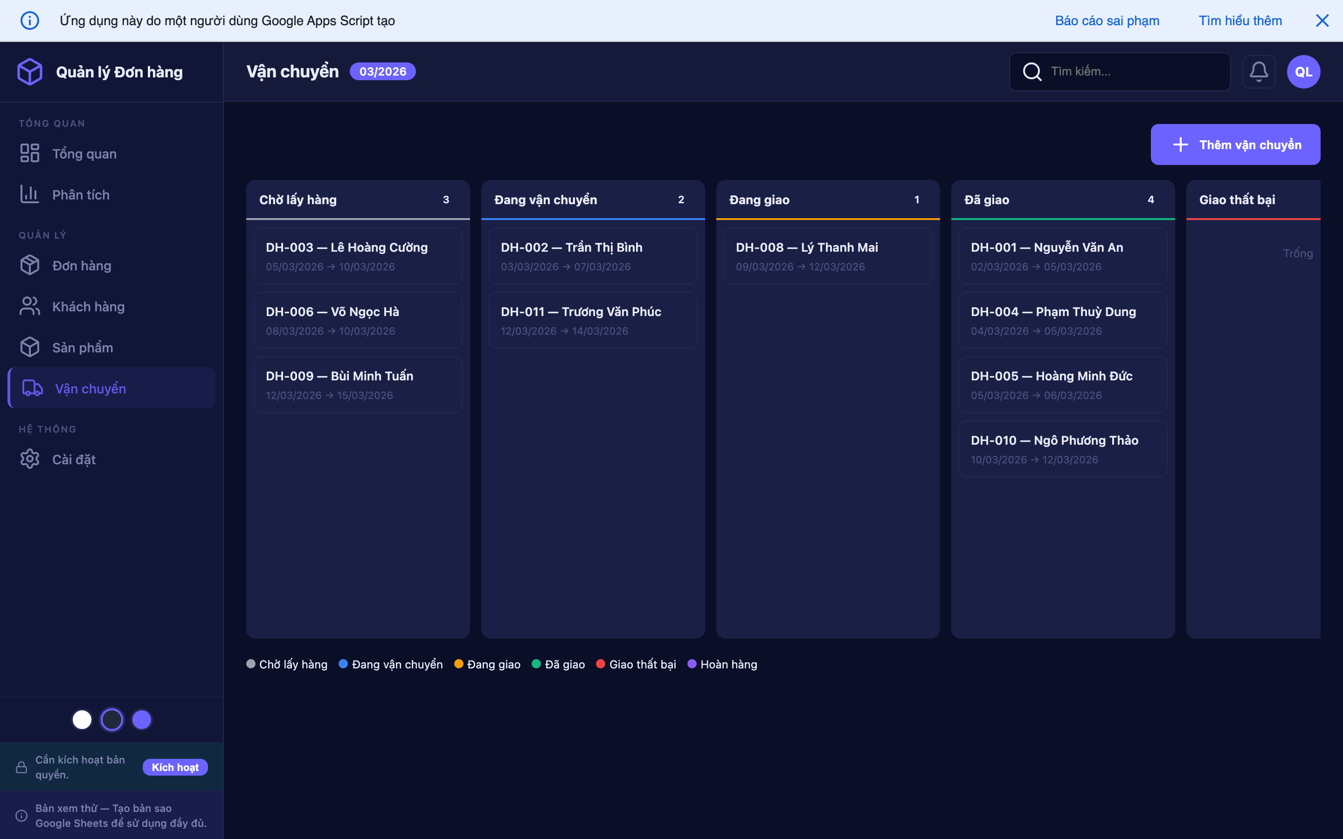Image resolution: width=1343 pixels, height=839 pixels.
Task: Open Tìm hiểu thêm in the top bar
Action: click(1240, 21)
